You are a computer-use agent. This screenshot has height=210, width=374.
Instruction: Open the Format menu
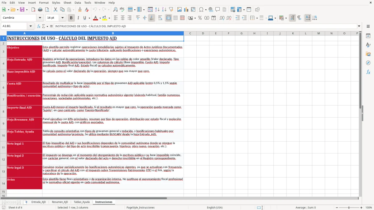44,2
